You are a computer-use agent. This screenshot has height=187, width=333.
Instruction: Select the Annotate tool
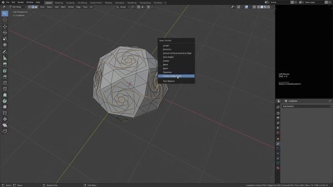[5, 52]
